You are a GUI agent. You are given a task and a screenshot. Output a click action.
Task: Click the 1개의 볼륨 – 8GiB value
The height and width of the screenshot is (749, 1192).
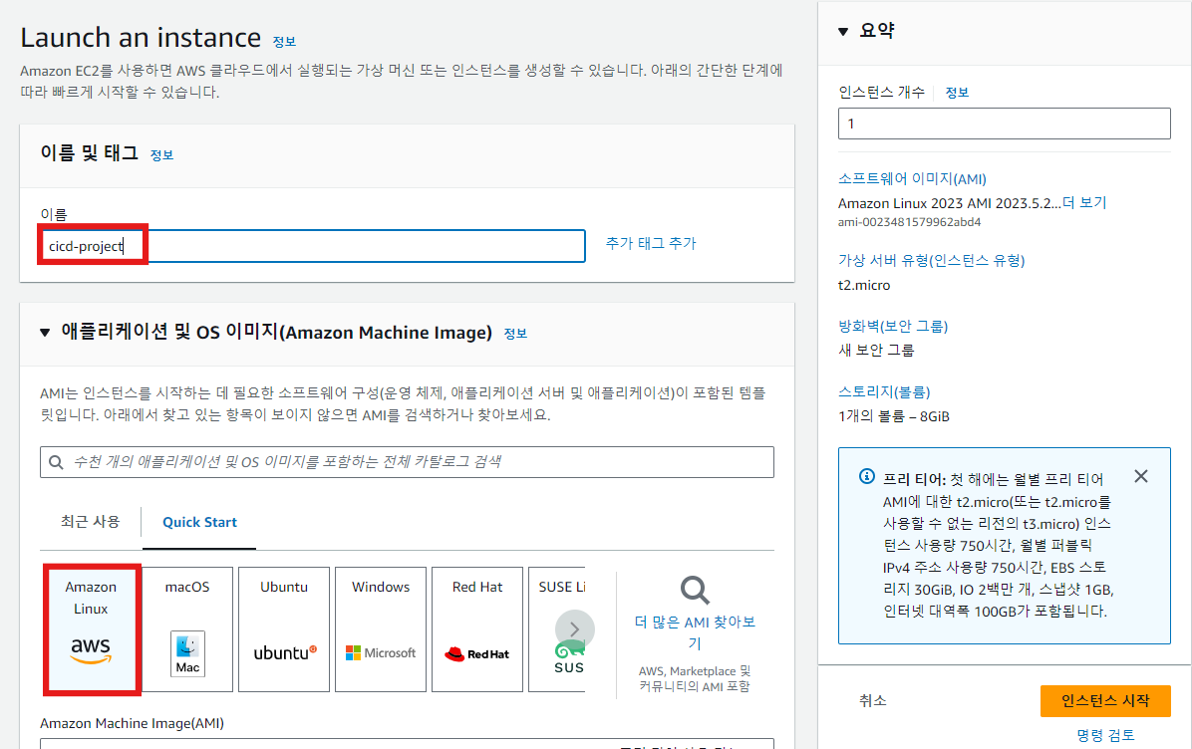point(893,416)
